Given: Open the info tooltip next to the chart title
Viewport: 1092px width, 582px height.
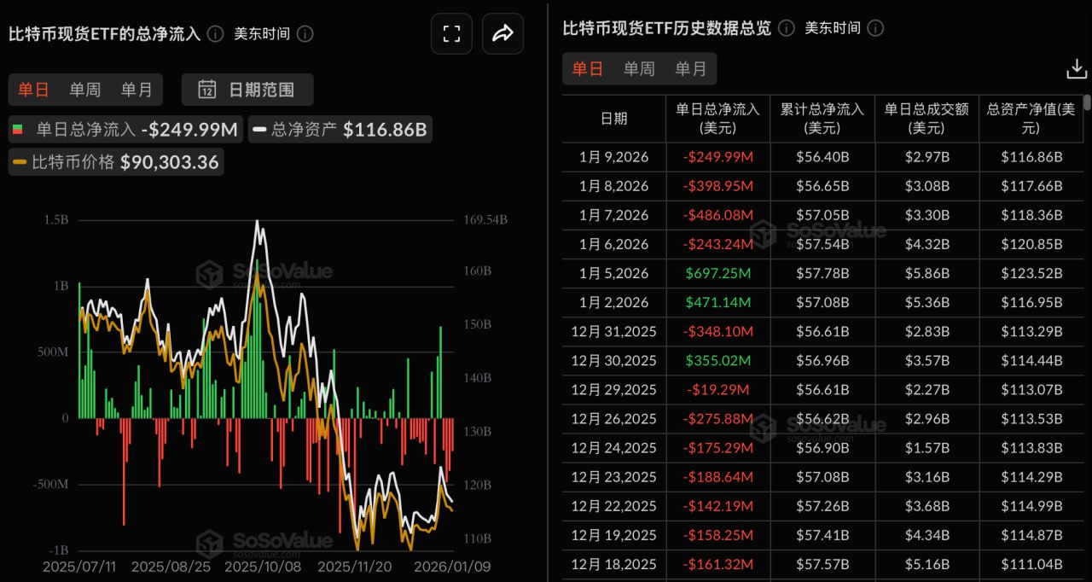Looking at the screenshot, I should pyautogui.click(x=215, y=34).
